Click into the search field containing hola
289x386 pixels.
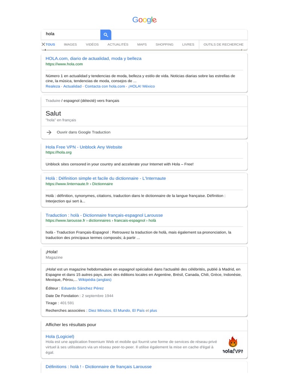click(x=71, y=34)
